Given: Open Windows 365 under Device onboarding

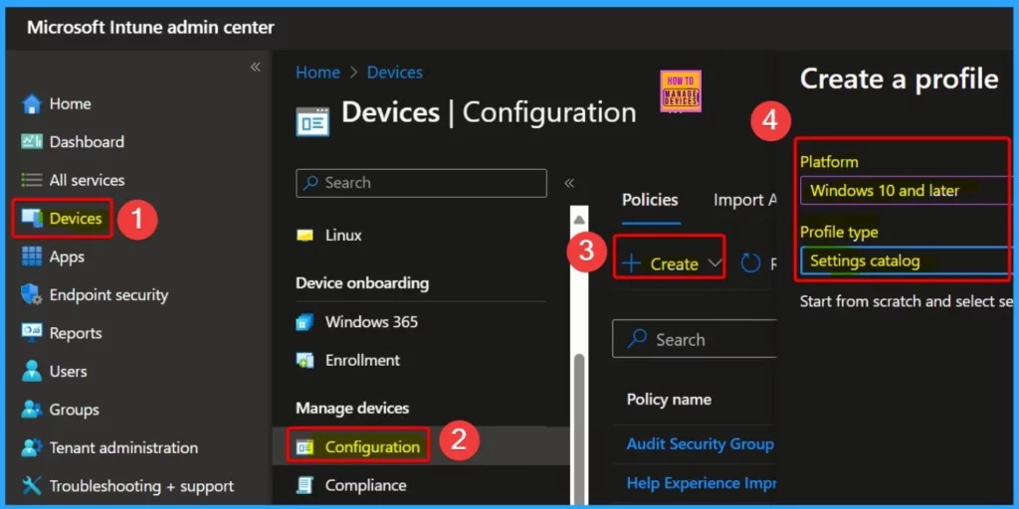Looking at the screenshot, I should (x=357, y=321).
